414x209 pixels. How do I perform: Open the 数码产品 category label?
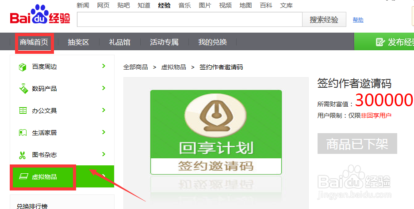(x=44, y=89)
